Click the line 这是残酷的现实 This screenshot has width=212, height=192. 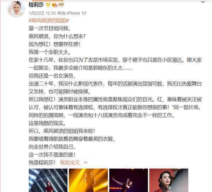coord(47,123)
